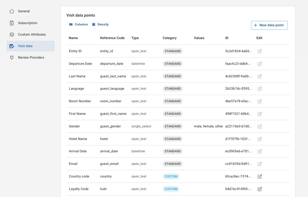Click the plug icon beside Review Providers
Screen dimensions: 308x197
[12, 58]
